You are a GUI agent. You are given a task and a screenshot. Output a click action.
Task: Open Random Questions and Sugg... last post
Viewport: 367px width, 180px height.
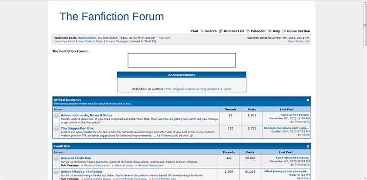[286, 128]
